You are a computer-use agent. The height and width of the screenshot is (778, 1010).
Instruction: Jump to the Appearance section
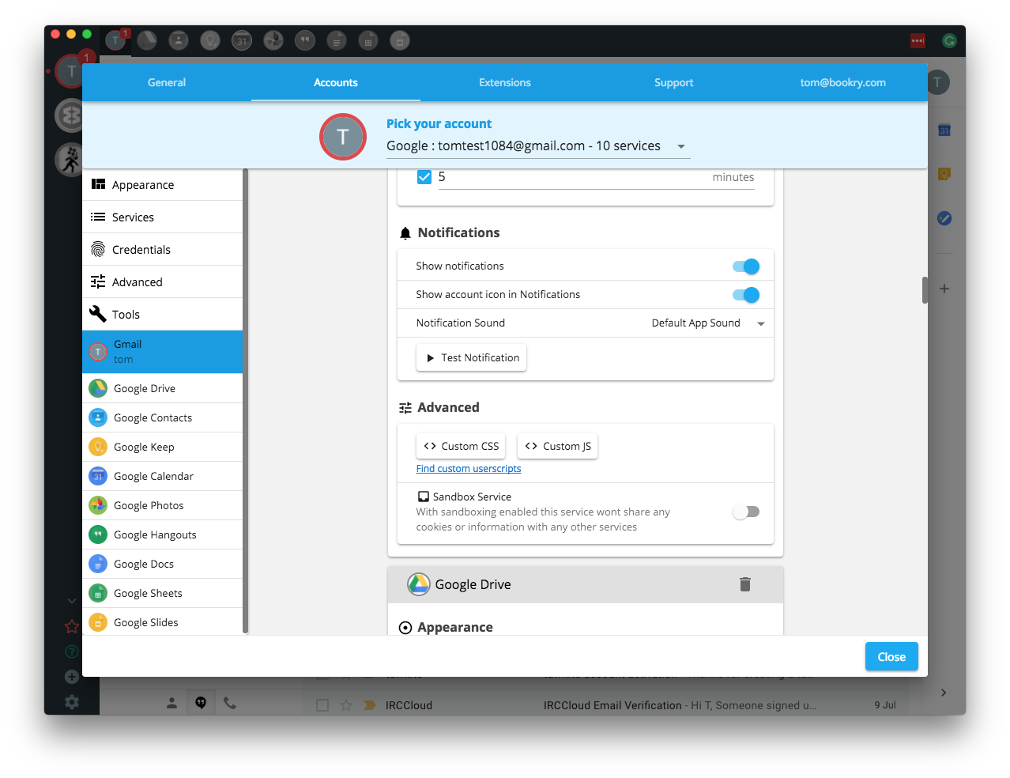coord(162,185)
